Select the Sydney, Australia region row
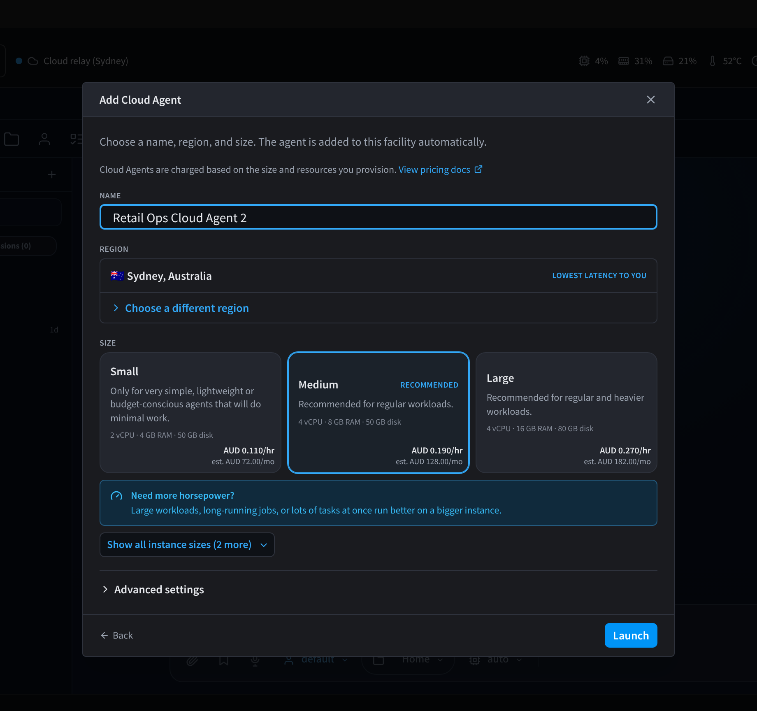 click(378, 276)
